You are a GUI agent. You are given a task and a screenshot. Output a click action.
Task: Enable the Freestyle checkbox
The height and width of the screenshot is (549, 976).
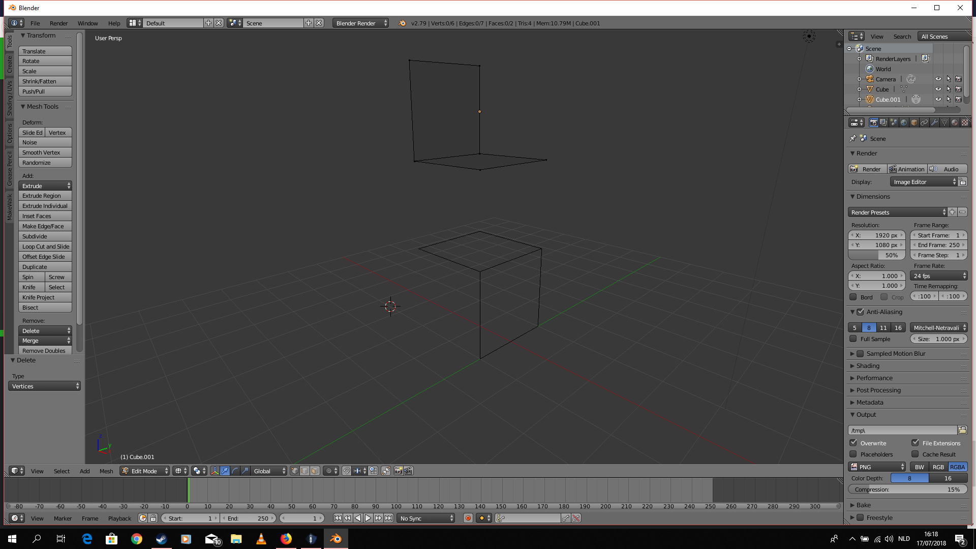[860, 517]
